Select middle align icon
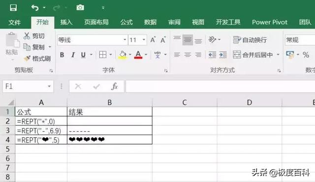315x182 pixels. 188,39
